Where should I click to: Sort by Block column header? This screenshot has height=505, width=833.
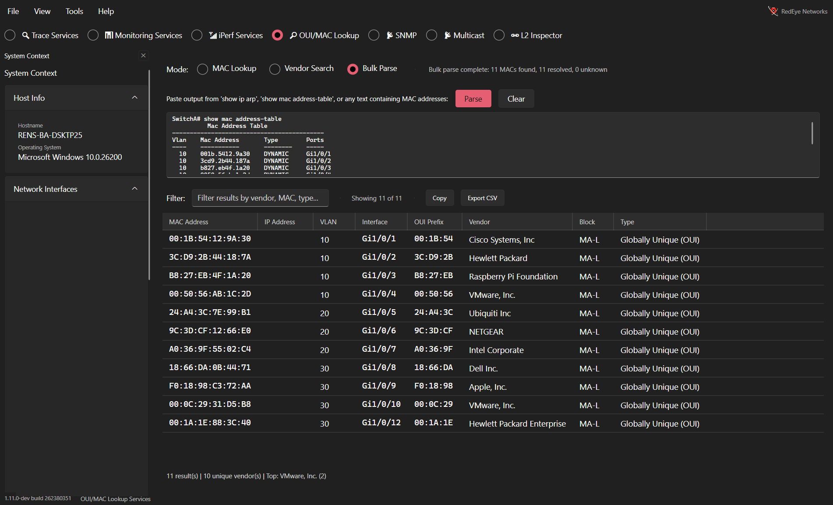click(x=593, y=222)
